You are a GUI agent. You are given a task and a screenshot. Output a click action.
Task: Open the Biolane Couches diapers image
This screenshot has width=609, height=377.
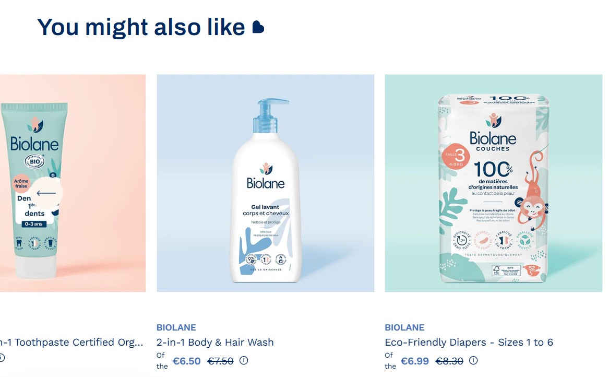click(493, 183)
